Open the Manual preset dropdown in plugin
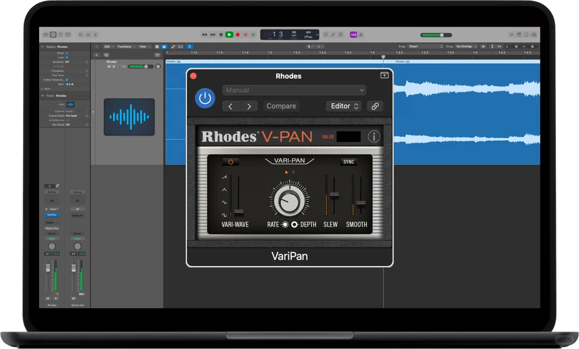Screen dimensions: 579x349 (x=294, y=90)
